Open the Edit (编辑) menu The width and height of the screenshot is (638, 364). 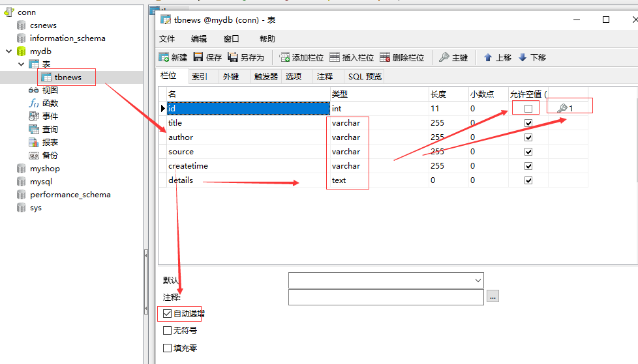point(199,38)
